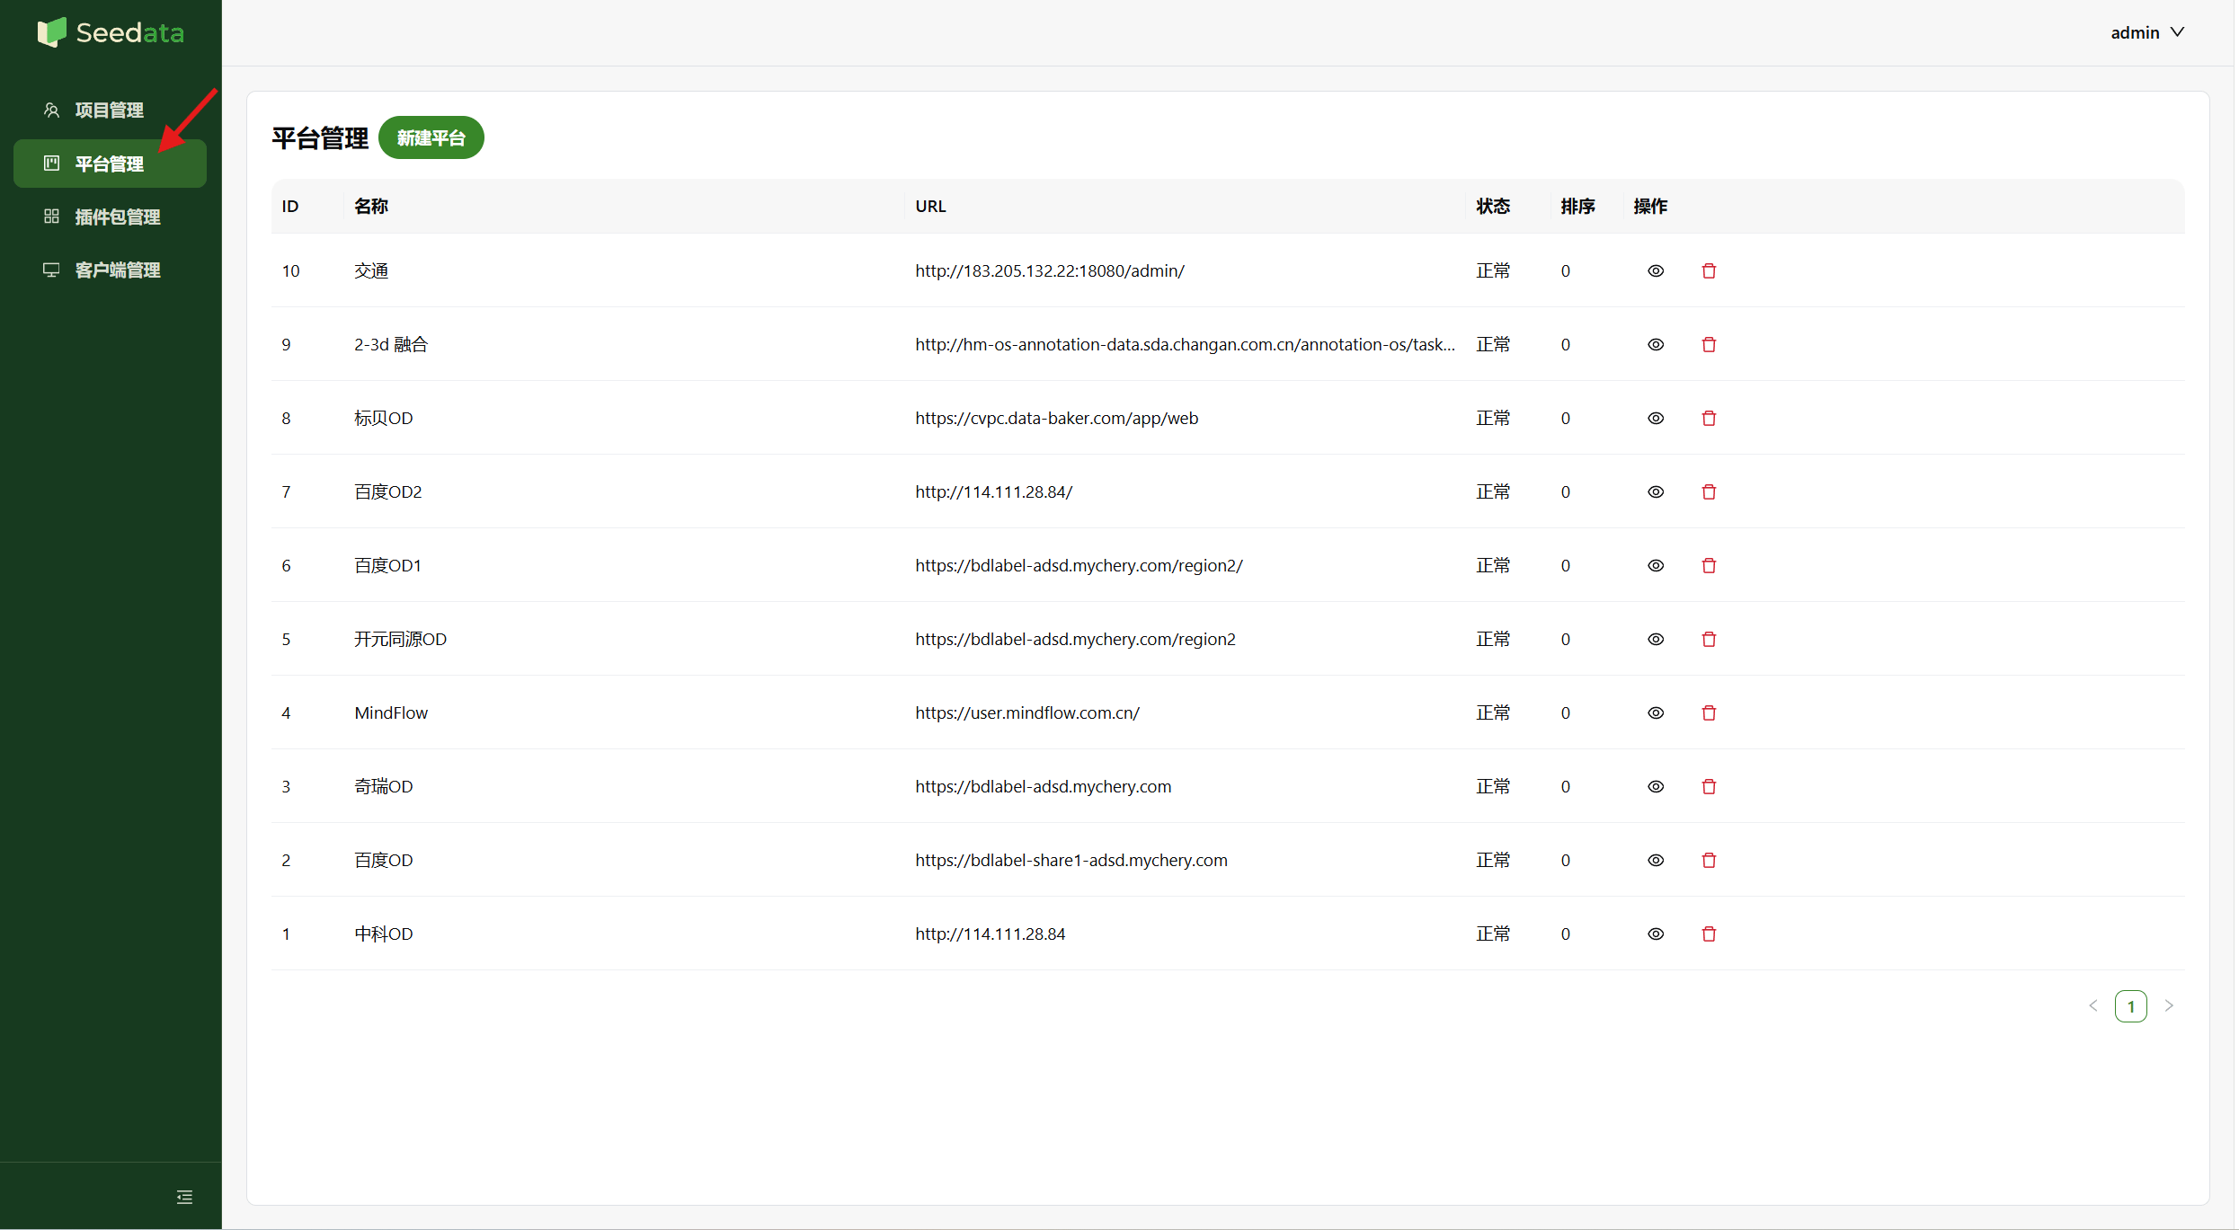The image size is (2239, 1230).
Task: Click eye icon for MindFlow row
Action: pyautogui.click(x=1655, y=712)
